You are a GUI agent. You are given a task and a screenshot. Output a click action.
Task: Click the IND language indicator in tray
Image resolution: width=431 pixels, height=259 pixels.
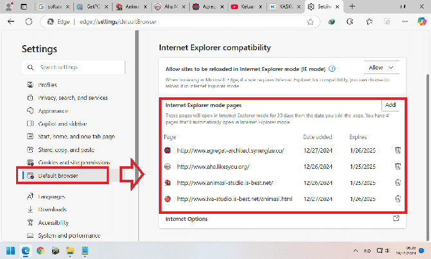pos(367,251)
